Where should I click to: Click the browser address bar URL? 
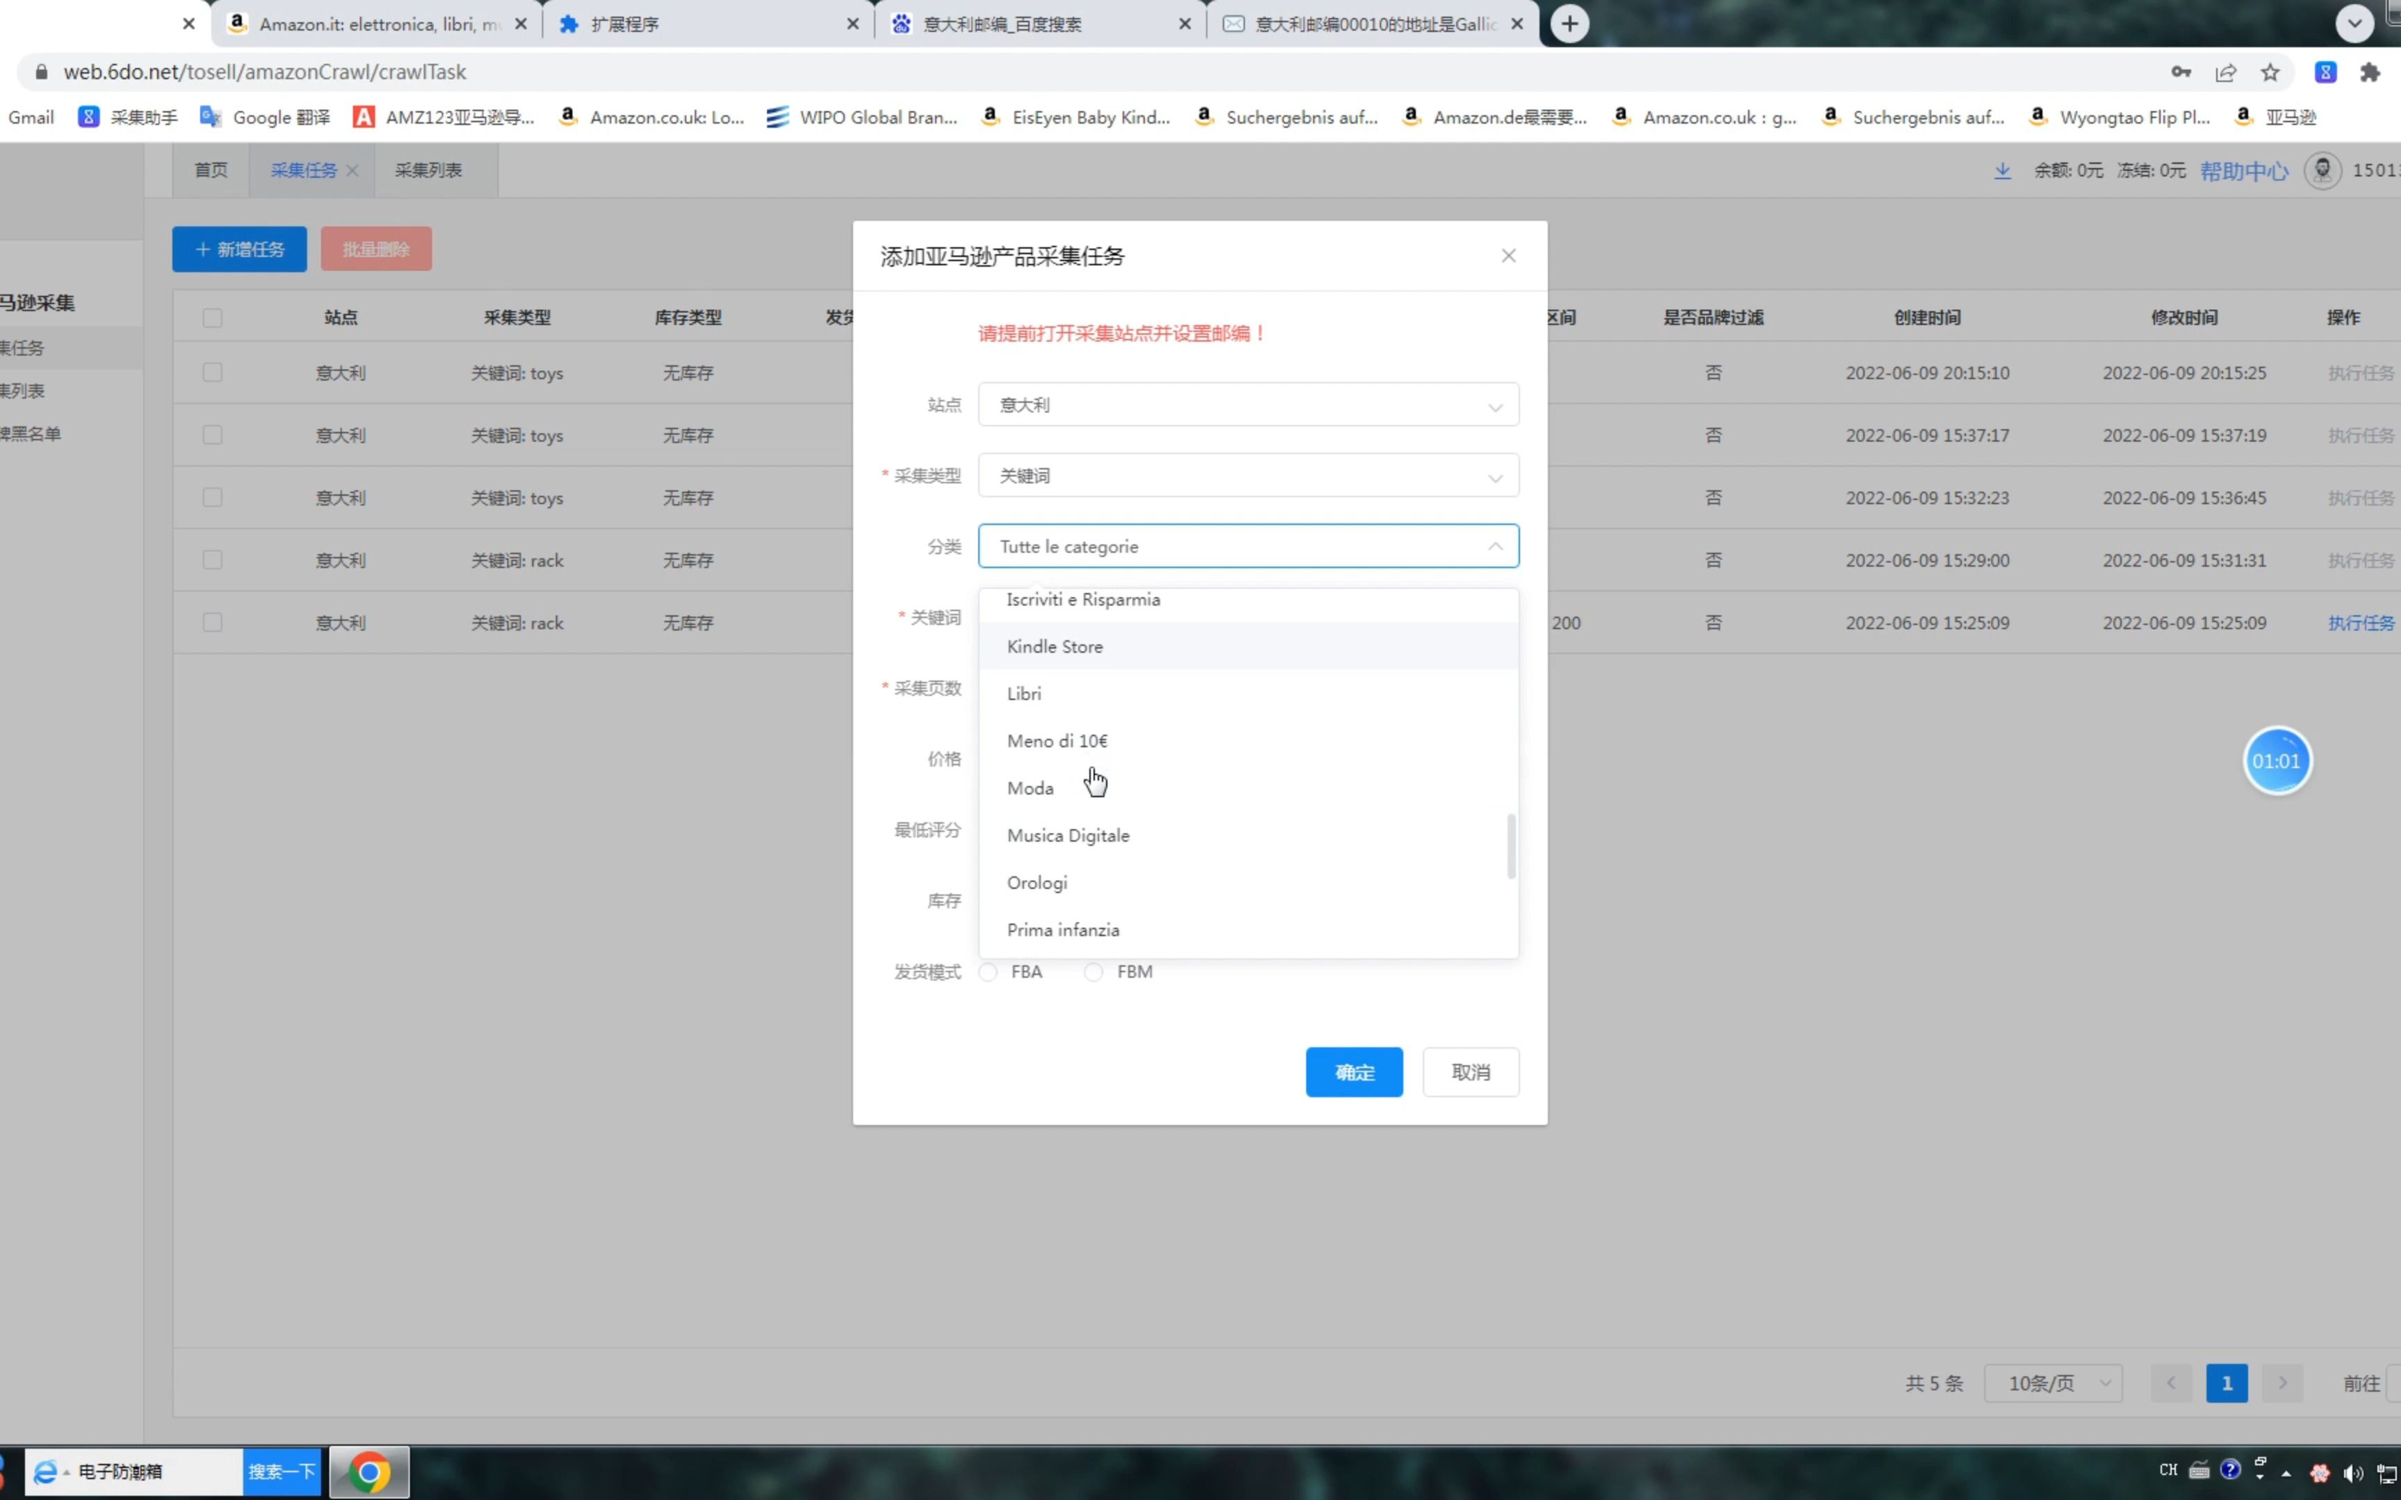[265, 72]
